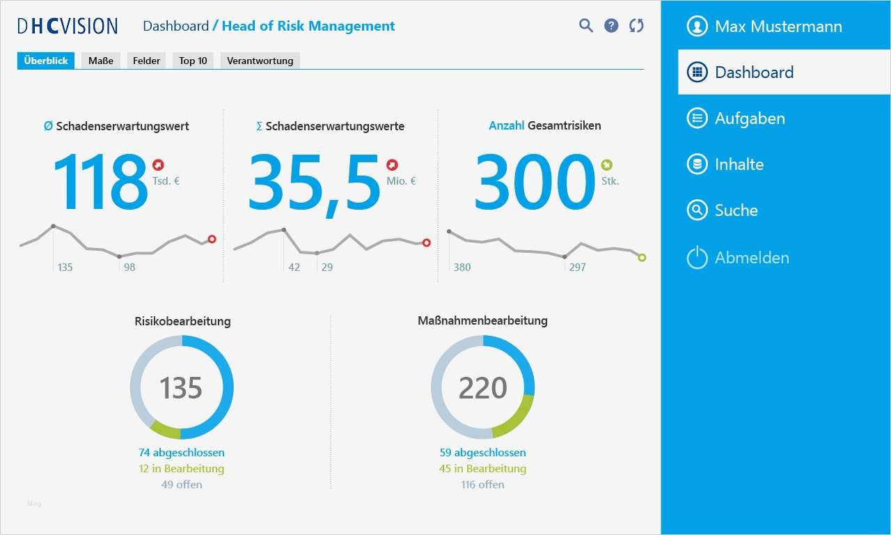
Task: Click the red trend arrow beside 35,5
Action: (392, 165)
